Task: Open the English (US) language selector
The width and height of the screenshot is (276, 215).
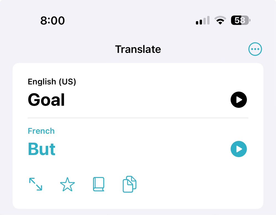Action: (x=52, y=82)
